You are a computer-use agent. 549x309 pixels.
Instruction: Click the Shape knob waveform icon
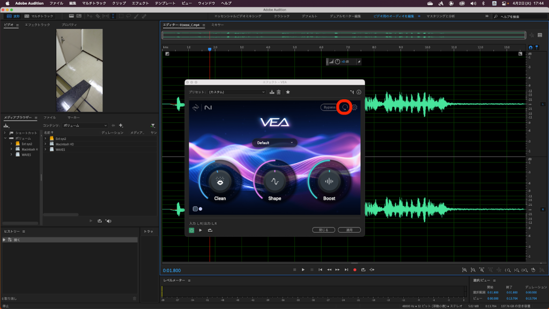(x=274, y=181)
